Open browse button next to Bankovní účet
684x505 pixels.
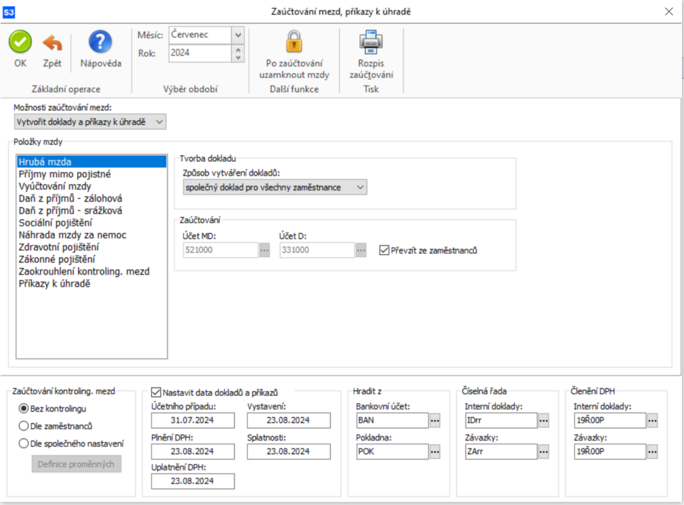(x=435, y=420)
